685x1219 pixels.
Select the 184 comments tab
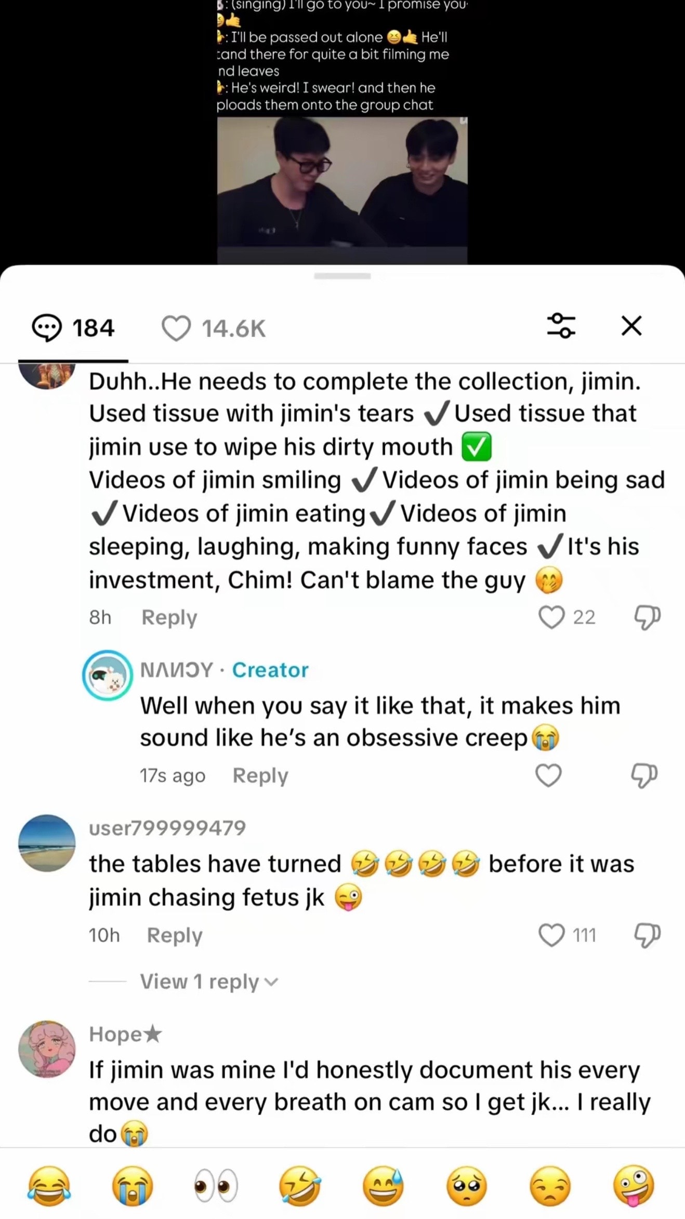pyautogui.click(x=73, y=328)
